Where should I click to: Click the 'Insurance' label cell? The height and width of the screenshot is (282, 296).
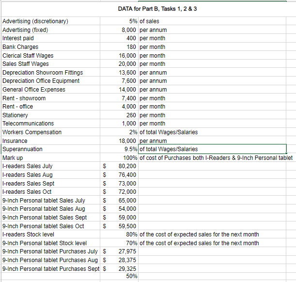point(50,141)
